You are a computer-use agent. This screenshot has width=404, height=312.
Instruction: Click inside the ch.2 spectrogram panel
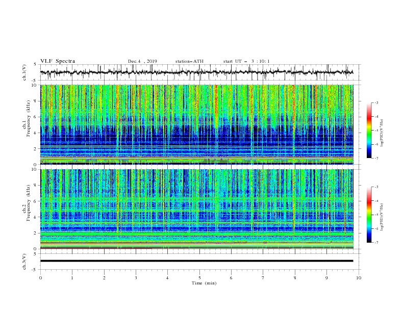[x=196, y=209]
